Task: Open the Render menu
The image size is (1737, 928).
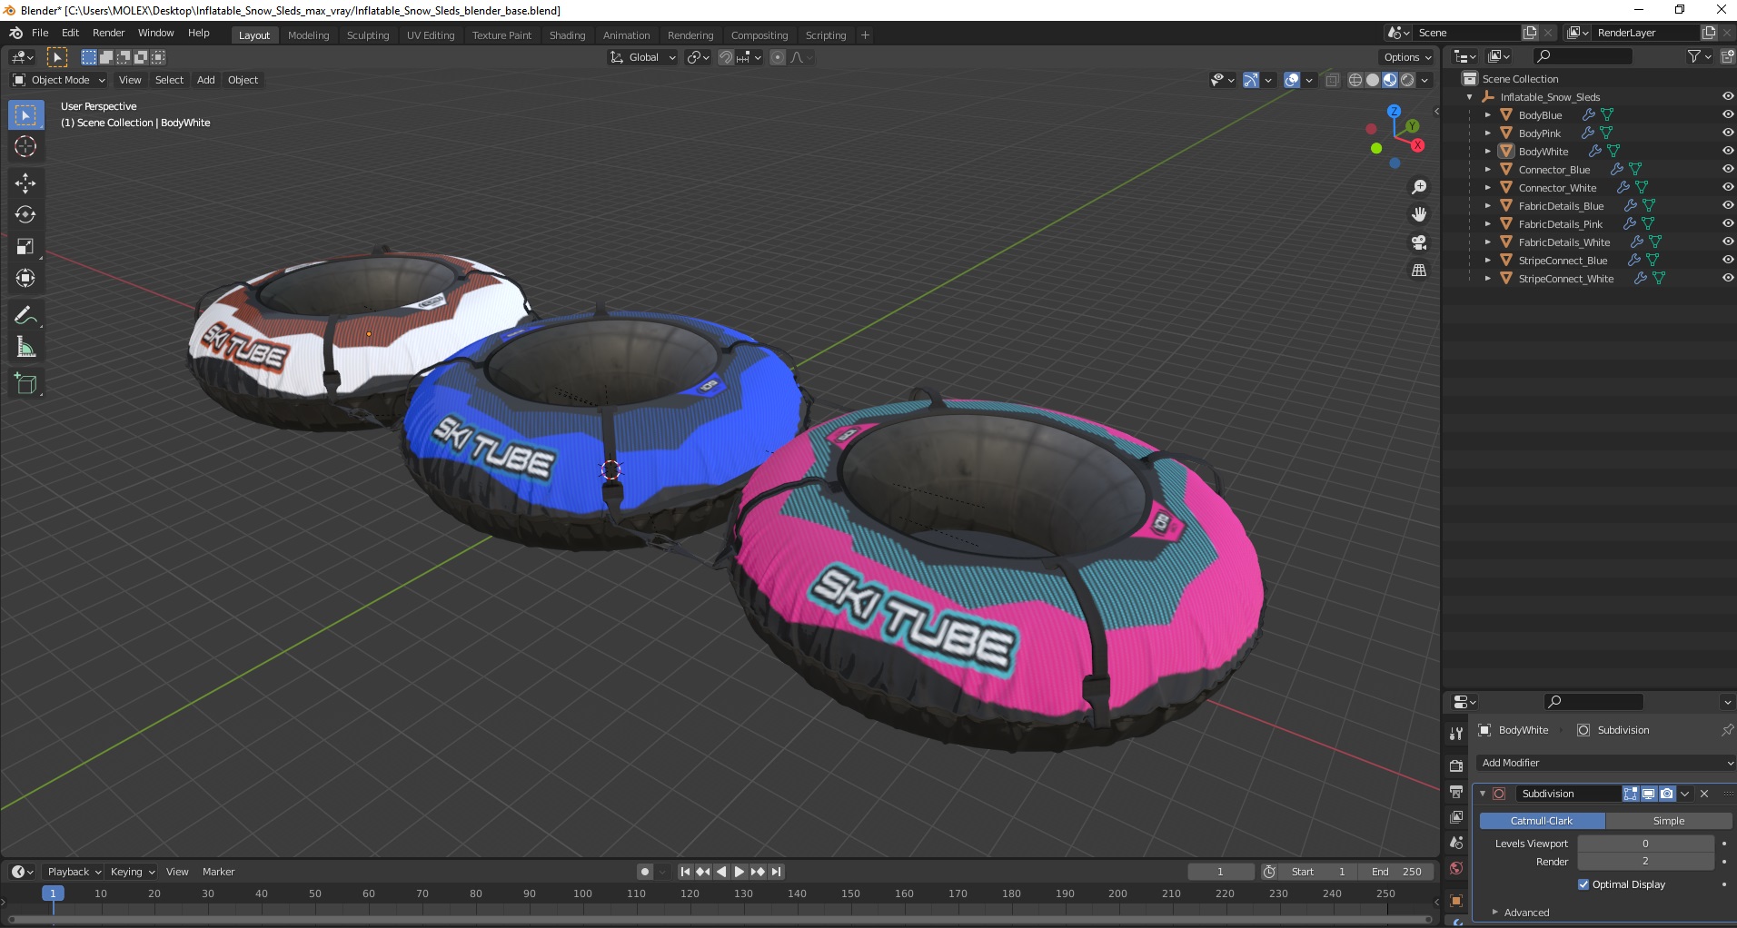Action: tap(108, 33)
